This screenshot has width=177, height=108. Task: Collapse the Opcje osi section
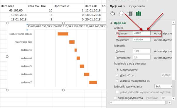(x=112, y=23)
